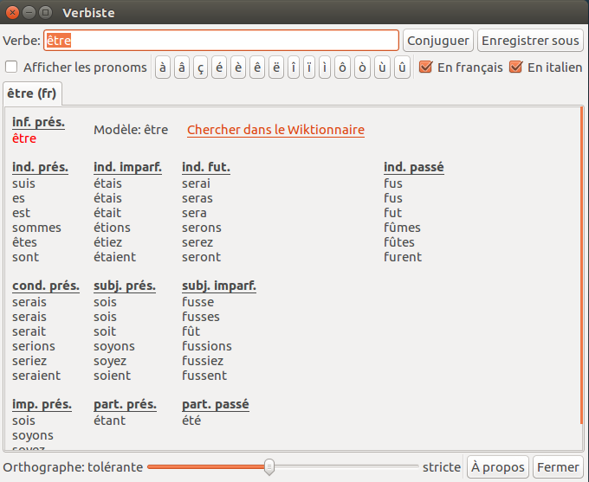Click the ô character button
The height and width of the screenshot is (482, 589).
[342, 67]
